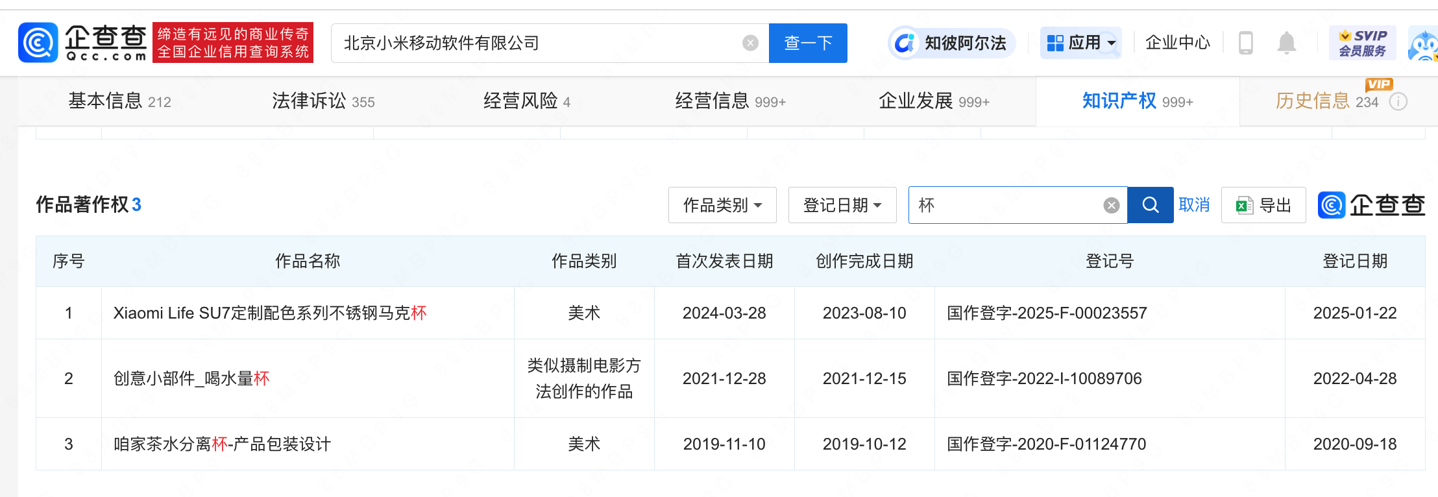The width and height of the screenshot is (1438, 497).
Task: Click the user avatar icon
Action: click(1423, 44)
